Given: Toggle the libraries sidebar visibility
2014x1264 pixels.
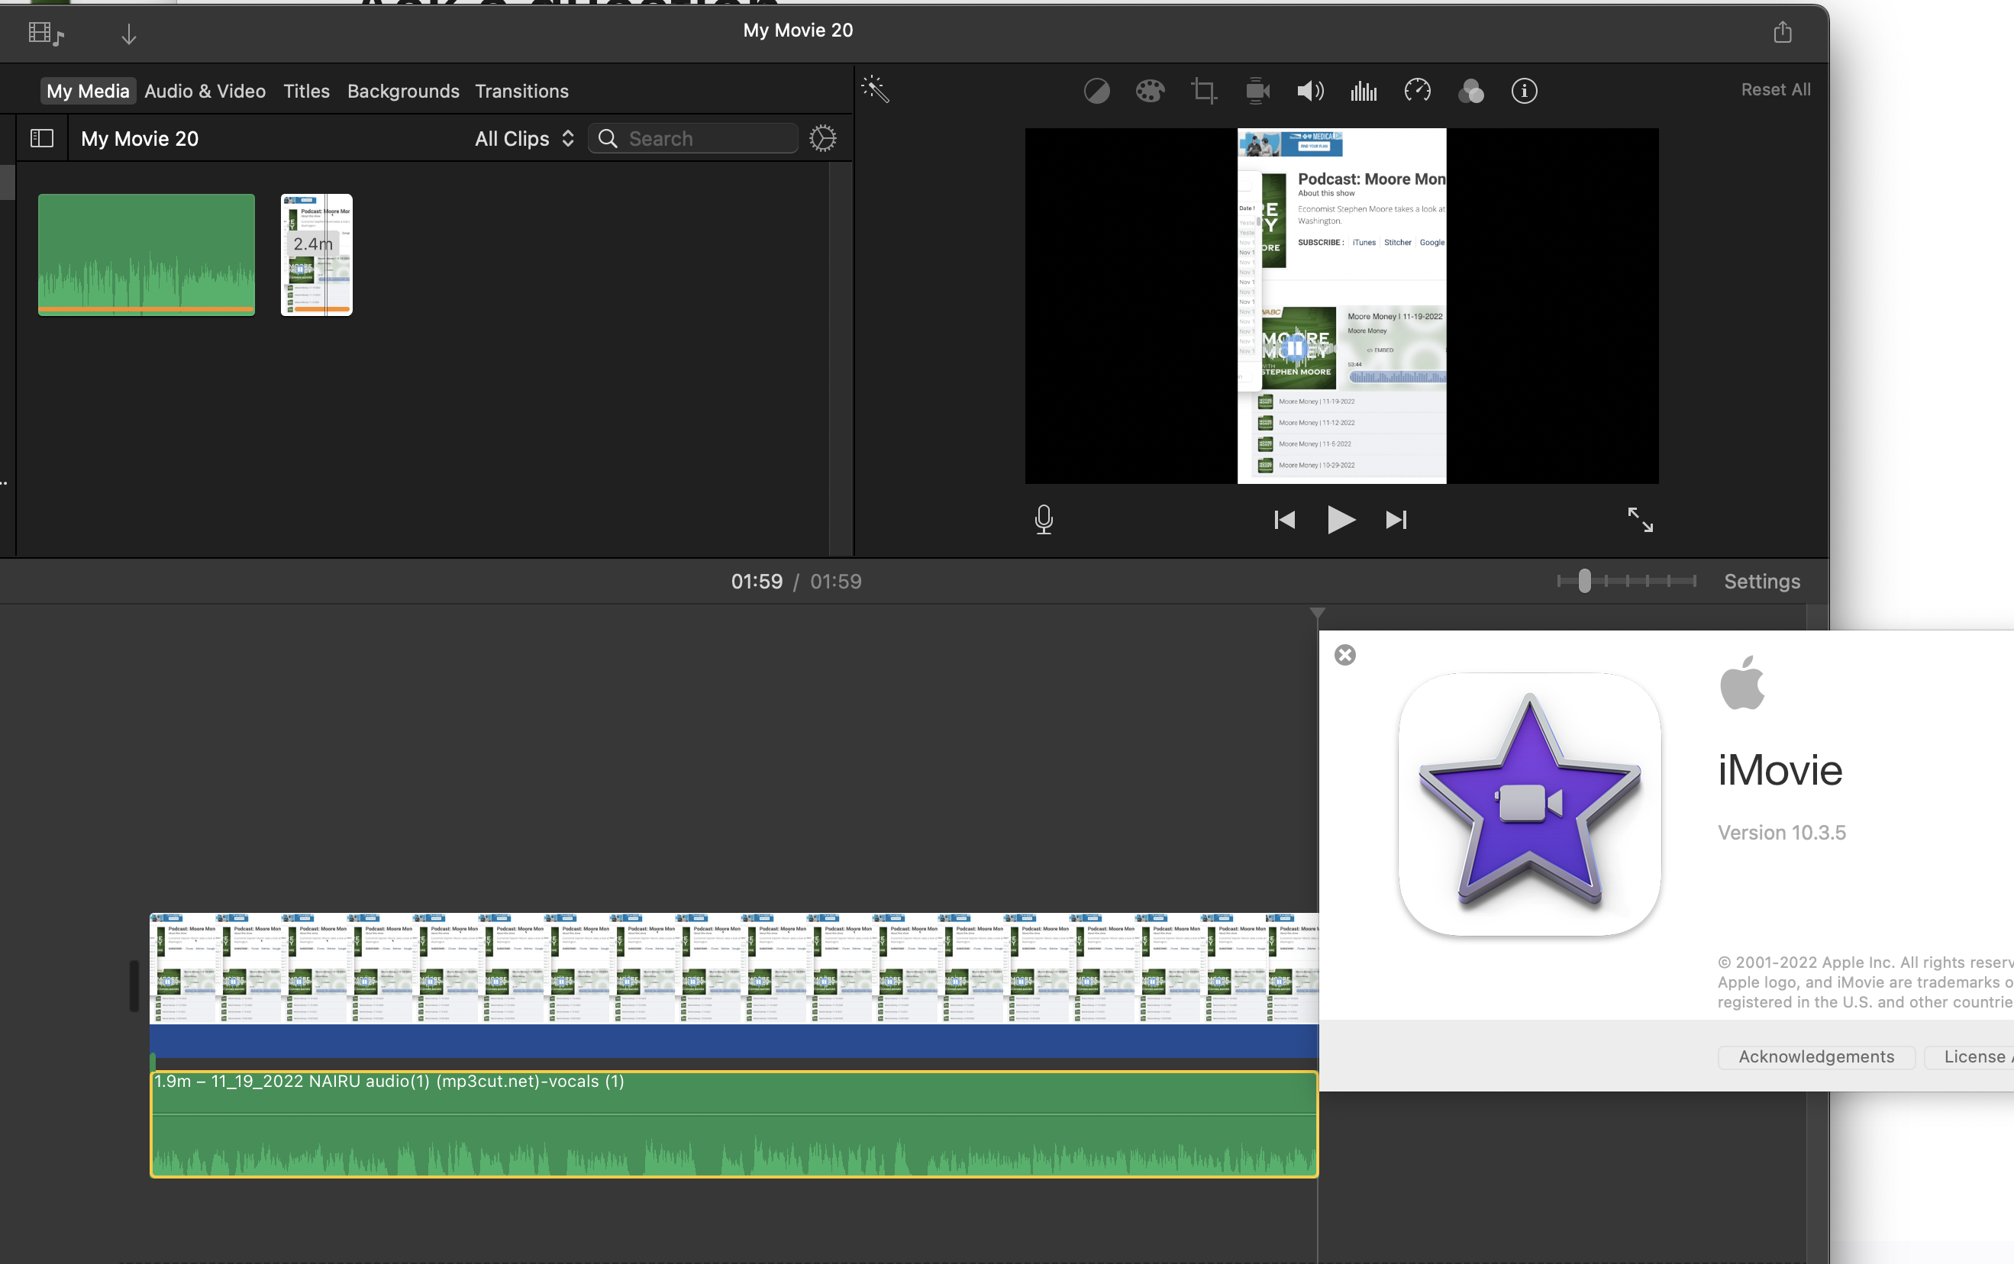Looking at the screenshot, I should 42,138.
